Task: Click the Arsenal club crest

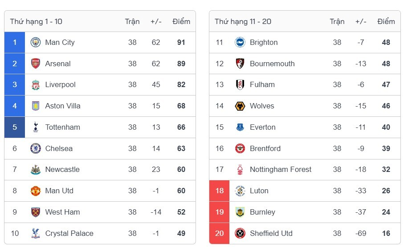Action: [36, 64]
